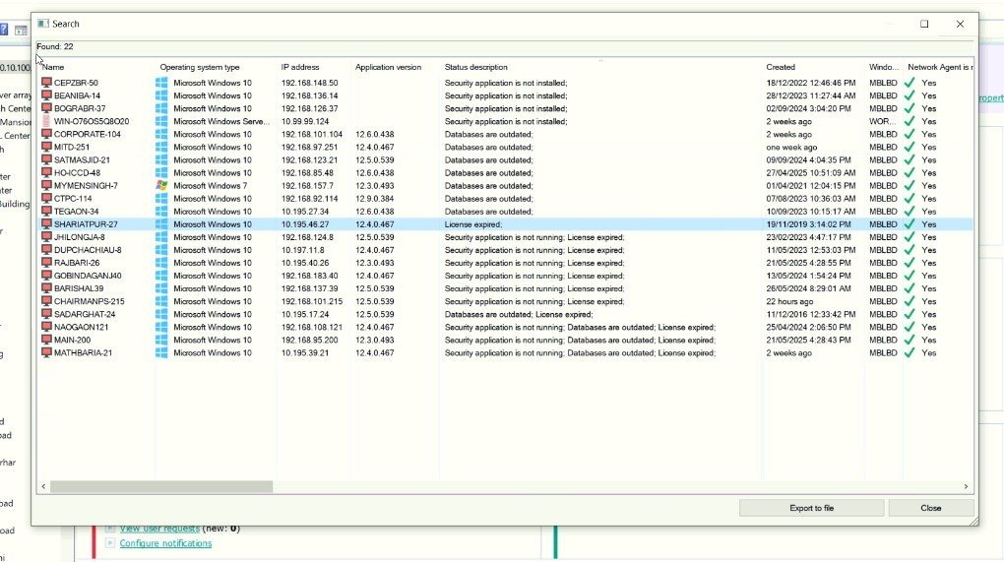Click created value 'one week ago'
Viewport: 1004px width, 562px height.
click(x=791, y=148)
